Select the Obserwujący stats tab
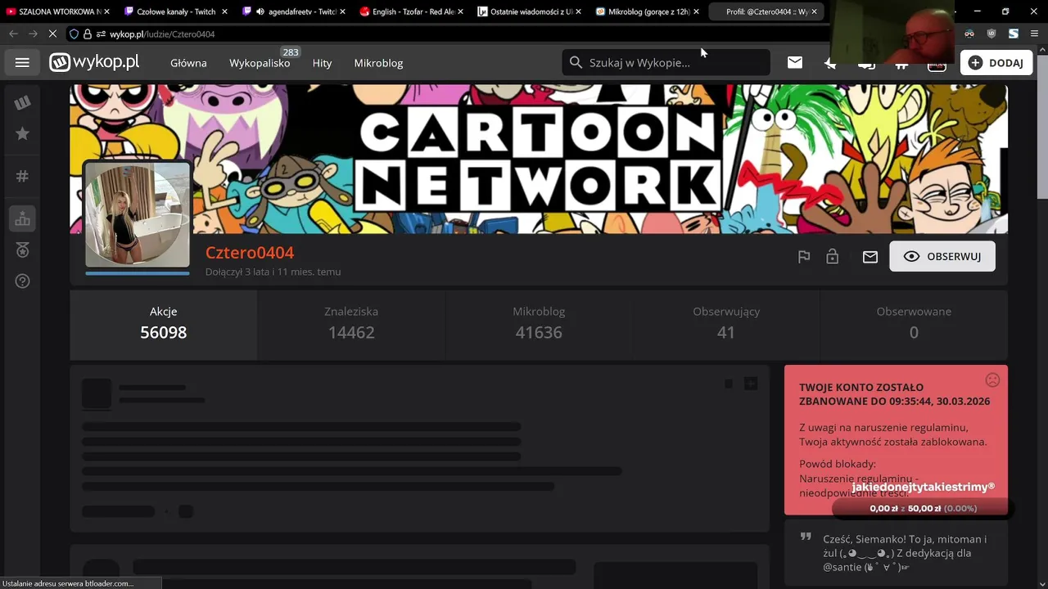The height and width of the screenshot is (589, 1048). 726,325
